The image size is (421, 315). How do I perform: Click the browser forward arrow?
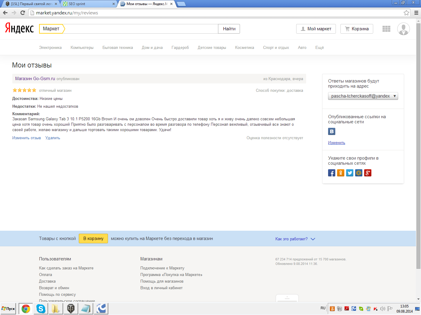14,13
